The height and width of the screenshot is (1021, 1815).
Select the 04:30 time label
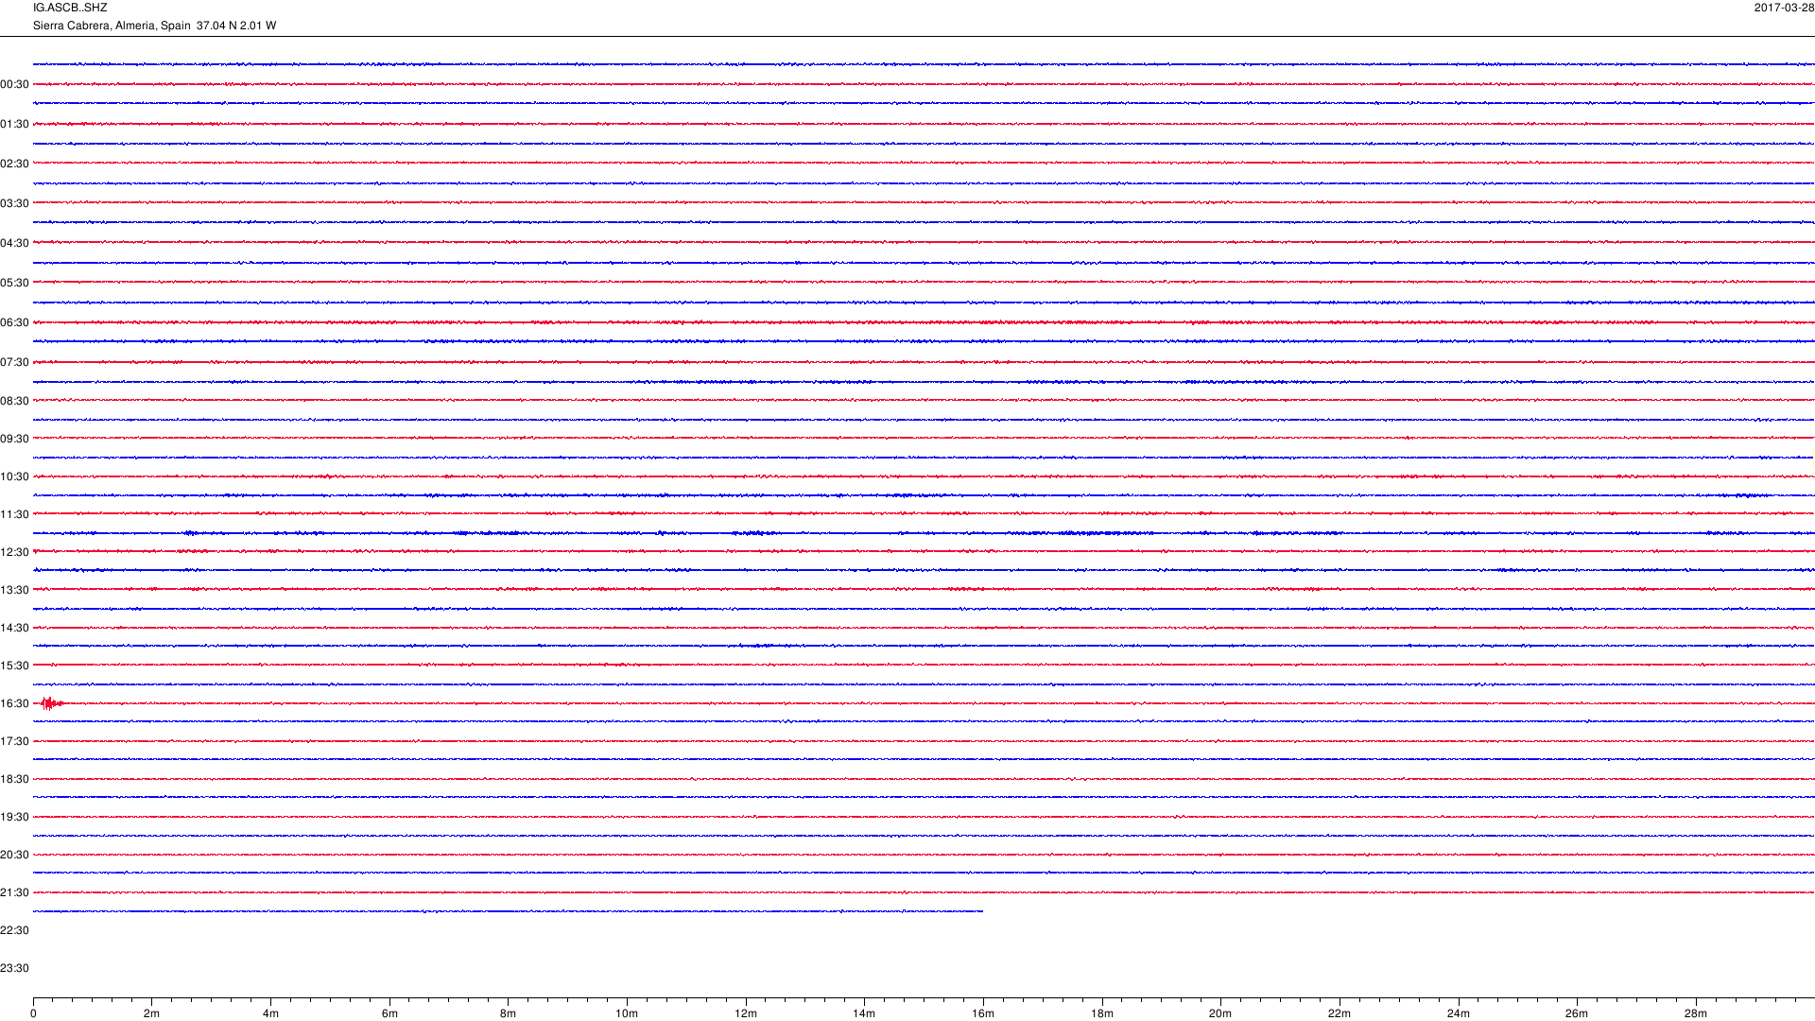coord(15,244)
